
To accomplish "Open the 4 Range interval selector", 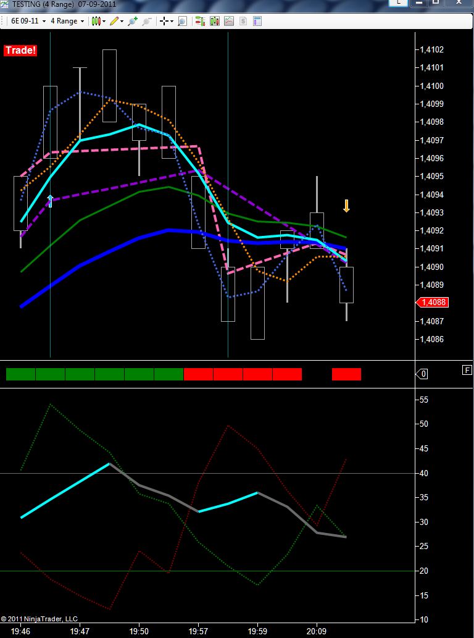I will click(67, 21).
